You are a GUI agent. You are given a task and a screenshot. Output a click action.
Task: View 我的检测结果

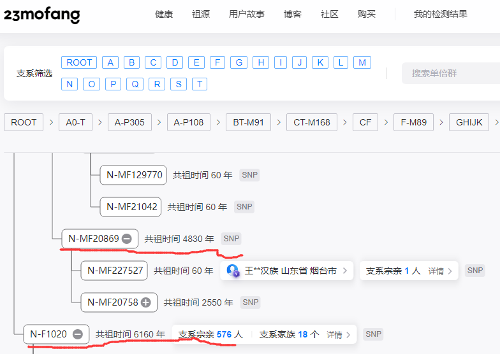440,14
